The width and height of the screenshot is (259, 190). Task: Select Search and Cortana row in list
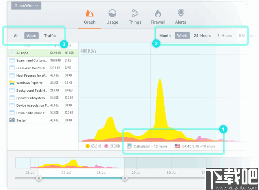(x=43, y=60)
